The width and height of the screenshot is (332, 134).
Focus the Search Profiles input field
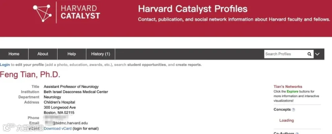pos(285,54)
